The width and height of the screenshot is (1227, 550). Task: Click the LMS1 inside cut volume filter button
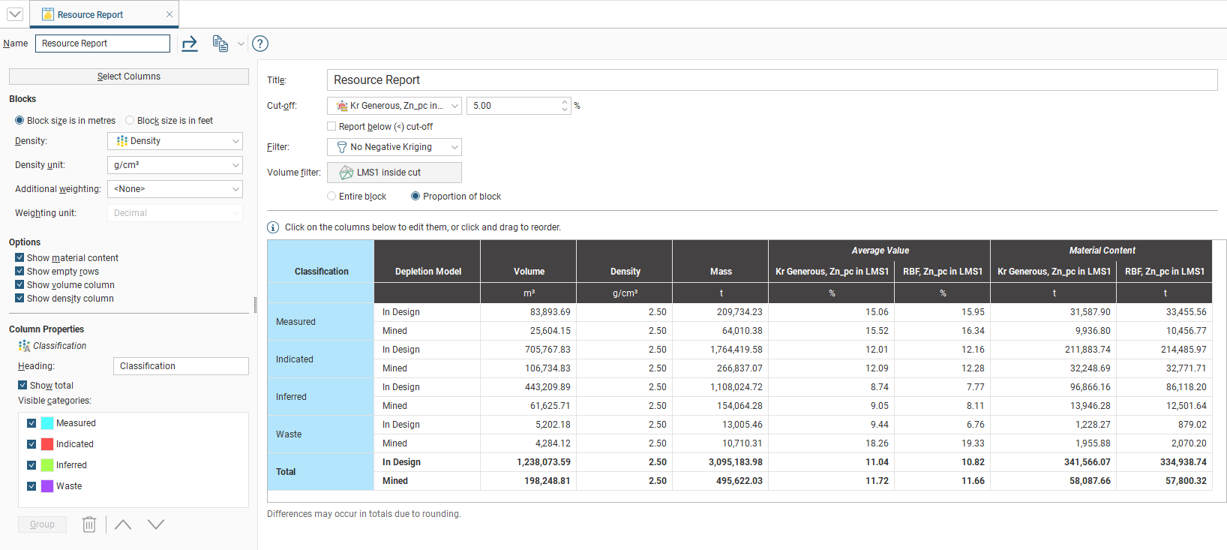point(394,173)
